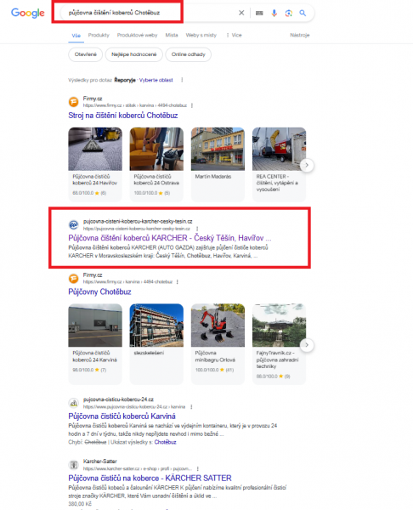Click the Google logo
The width and height of the screenshot is (413, 510).
pyautogui.click(x=28, y=13)
